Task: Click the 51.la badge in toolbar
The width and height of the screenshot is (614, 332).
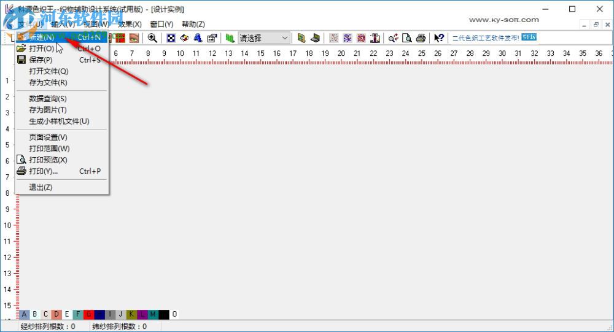Action: click(529, 37)
